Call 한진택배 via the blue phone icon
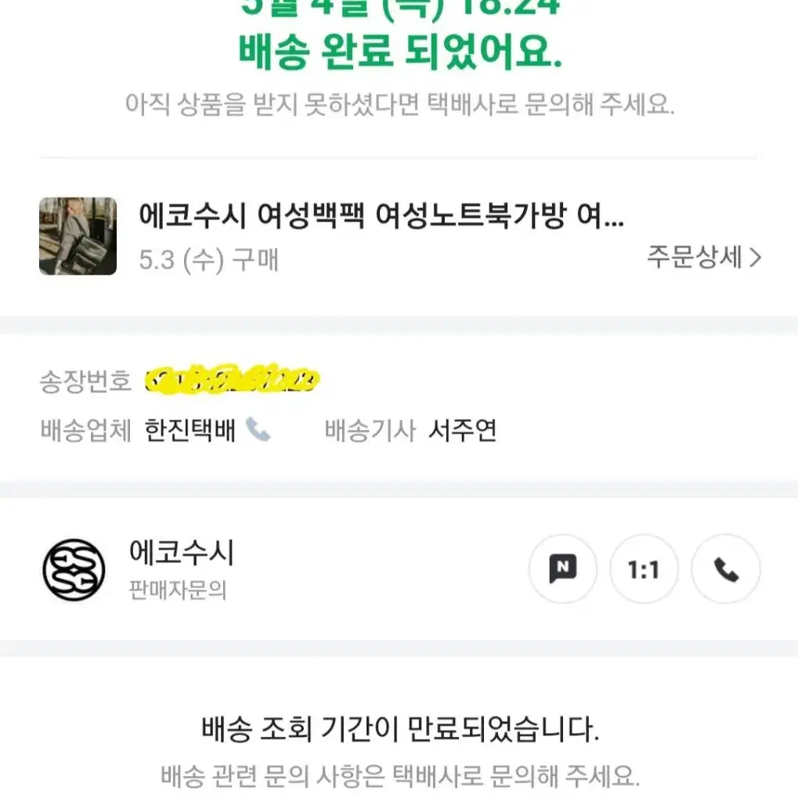 [258, 429]
